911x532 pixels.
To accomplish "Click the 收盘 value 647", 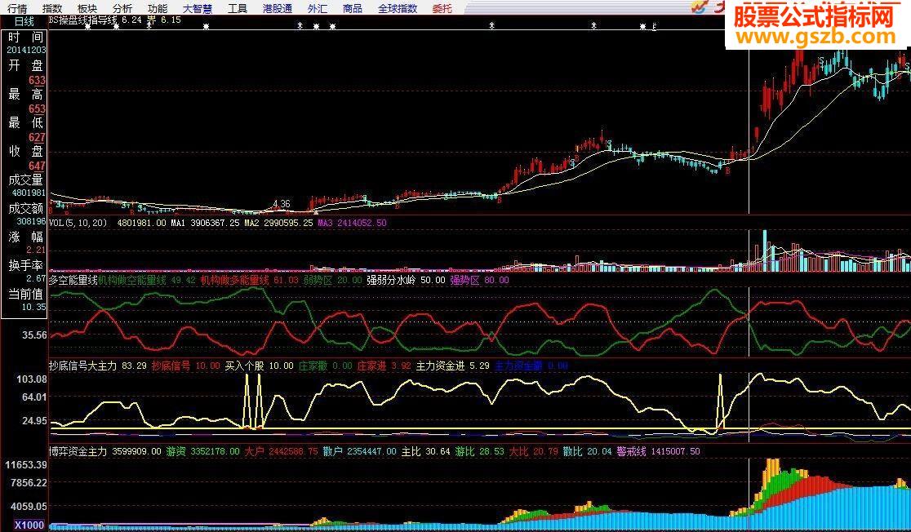I will point(37,166).
